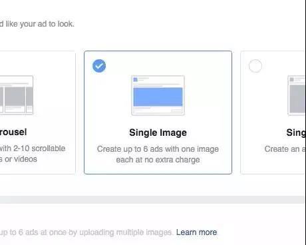Image resolution: width=306 pixels, height=245 pixels.
Task: Choose the cut-off 'Sing' title on right card
Action: pyautogui.click(x=296, y=132)
